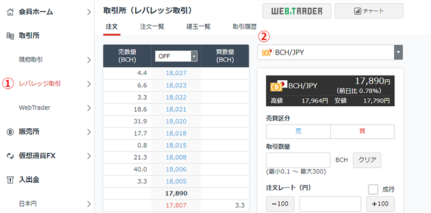Screen dimensions: 431x213
Task: Click the building icon beside 取引所
Action: (x=10, y=36)
